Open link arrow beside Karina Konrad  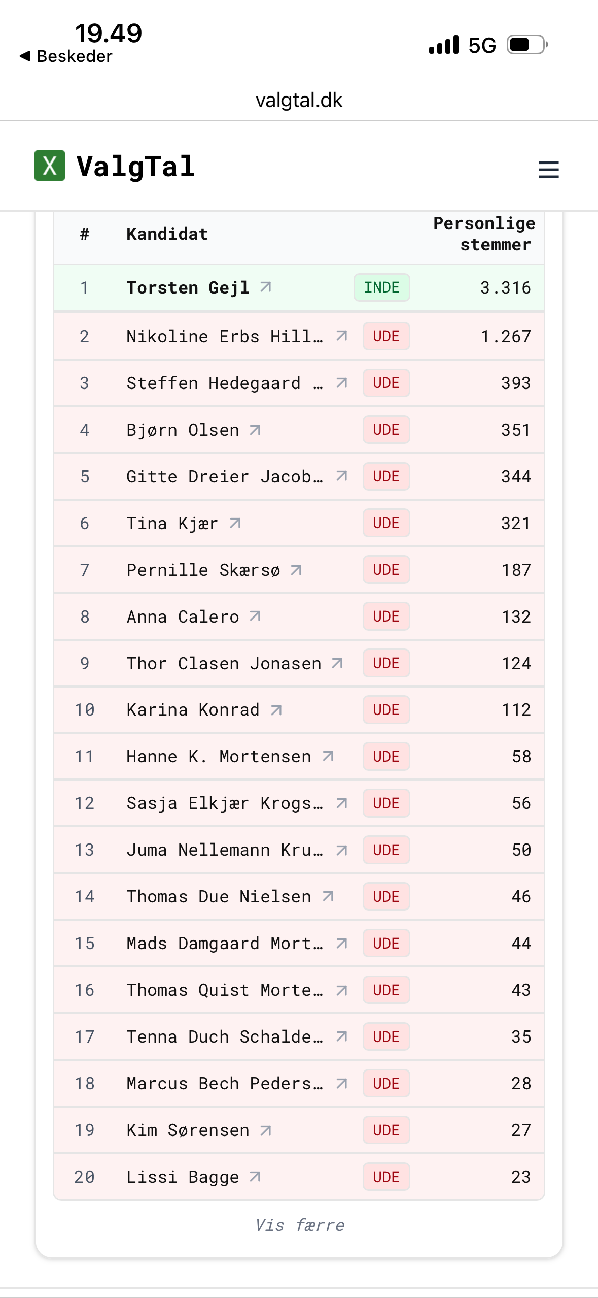coord(276,710)
